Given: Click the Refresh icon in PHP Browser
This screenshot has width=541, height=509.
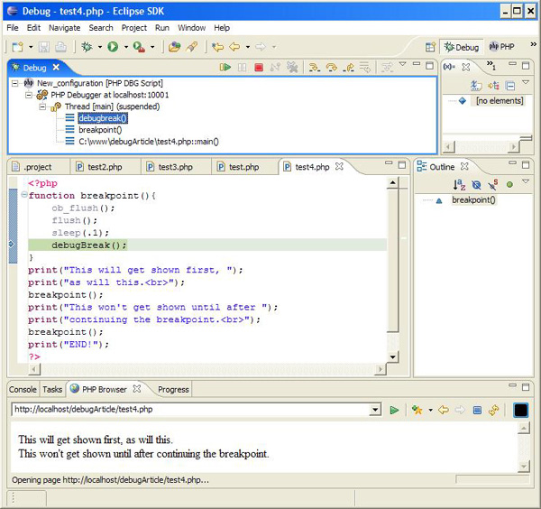Looking at the screenshot, I should 493,411.
